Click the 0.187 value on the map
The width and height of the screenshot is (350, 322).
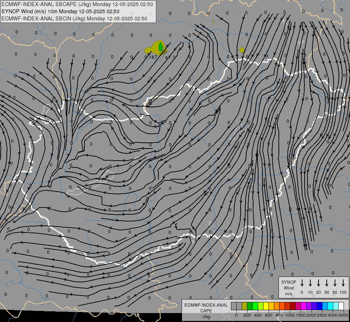pyautogui.click(x=151, y=57)
